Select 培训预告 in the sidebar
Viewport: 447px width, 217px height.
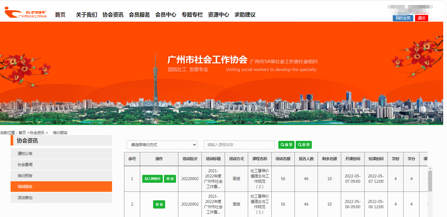pos(61,176)
